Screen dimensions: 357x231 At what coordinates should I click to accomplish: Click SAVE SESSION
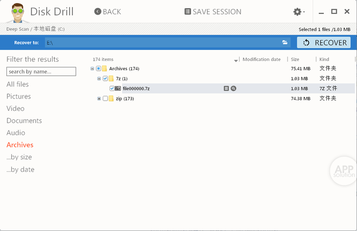[213, 11]
